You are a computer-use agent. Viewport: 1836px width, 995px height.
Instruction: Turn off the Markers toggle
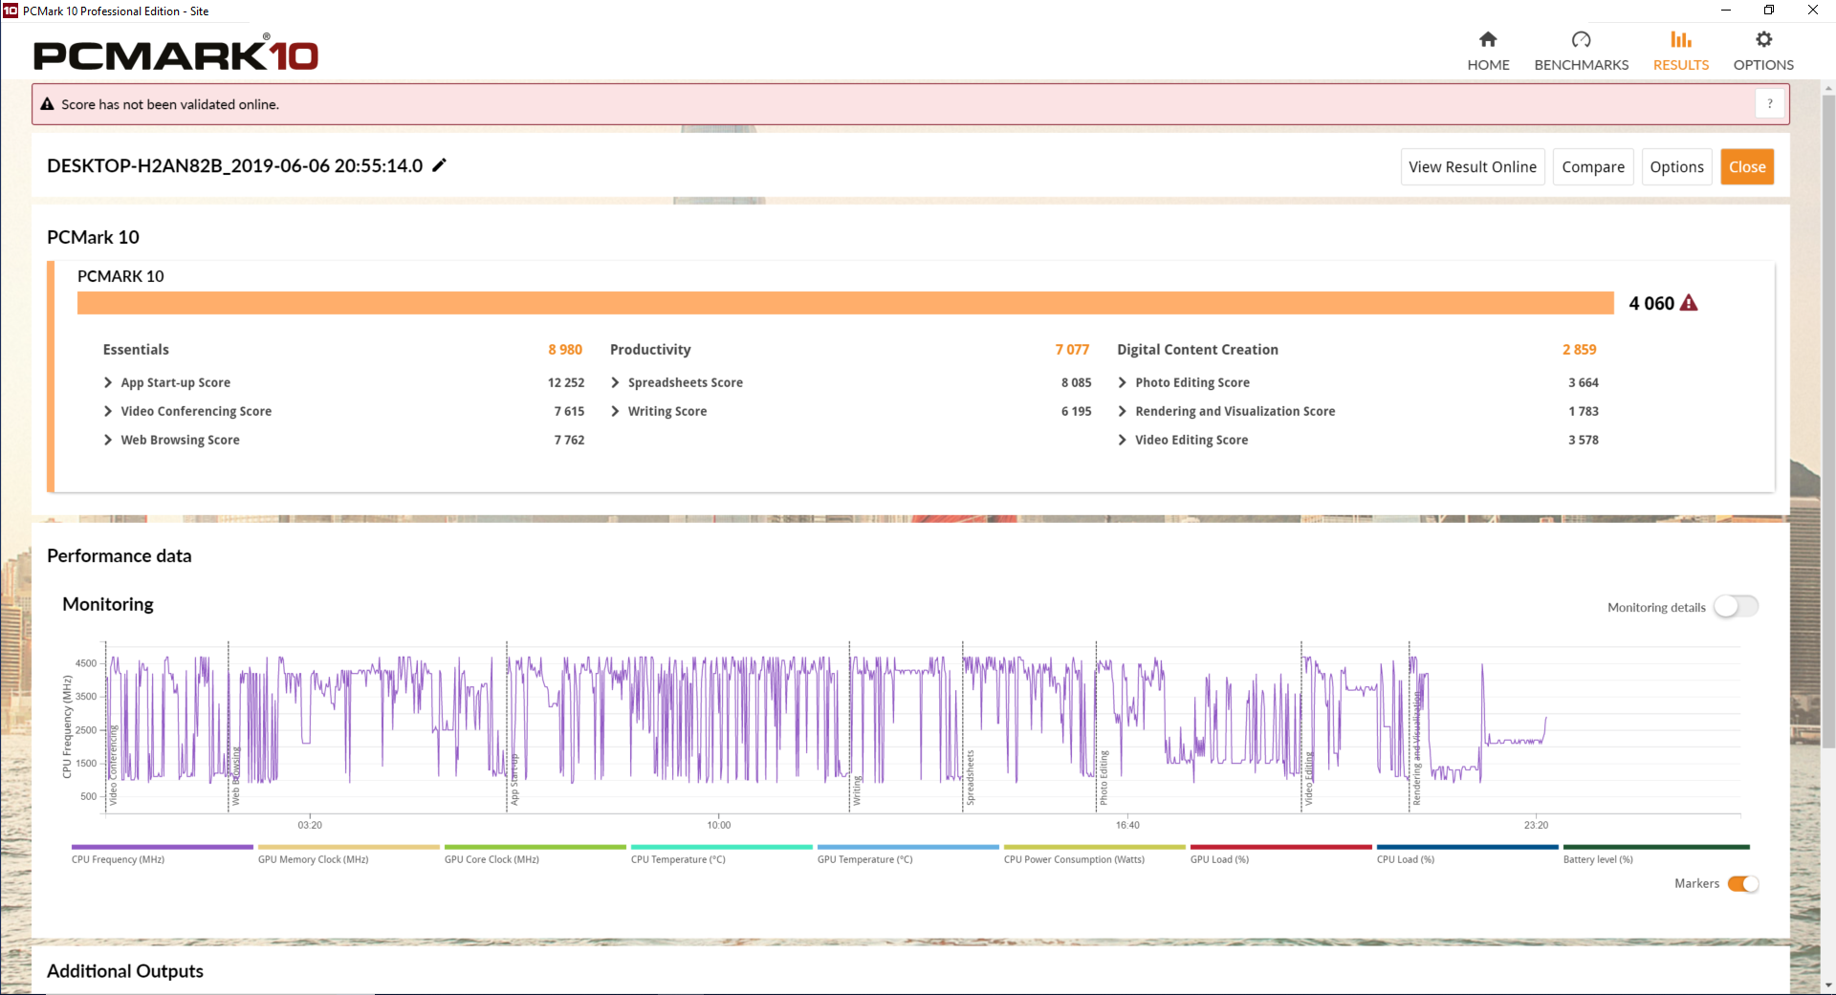tap(1743, 884)
